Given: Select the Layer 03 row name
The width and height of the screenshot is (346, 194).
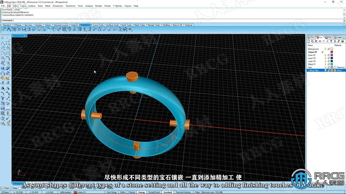Looking at the screenshot, I should tap(312, 58).
